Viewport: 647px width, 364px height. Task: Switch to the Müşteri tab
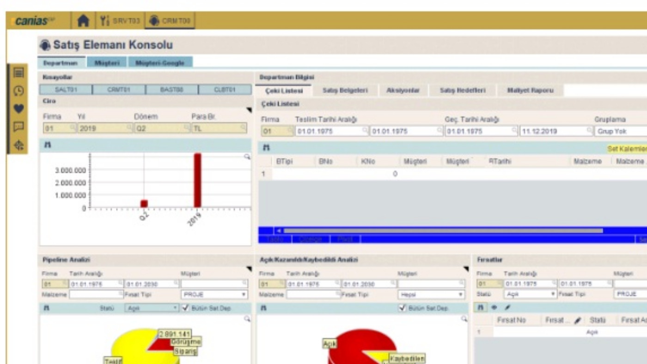(107, 63)
